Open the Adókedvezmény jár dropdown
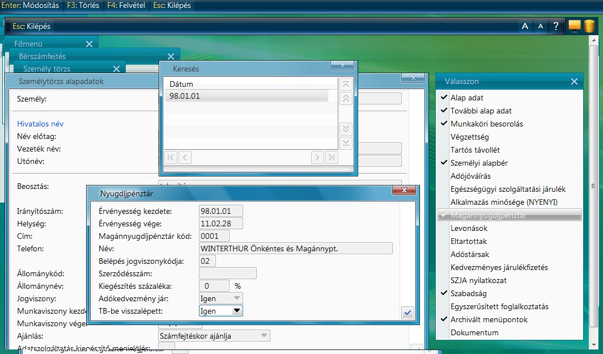 237,298
